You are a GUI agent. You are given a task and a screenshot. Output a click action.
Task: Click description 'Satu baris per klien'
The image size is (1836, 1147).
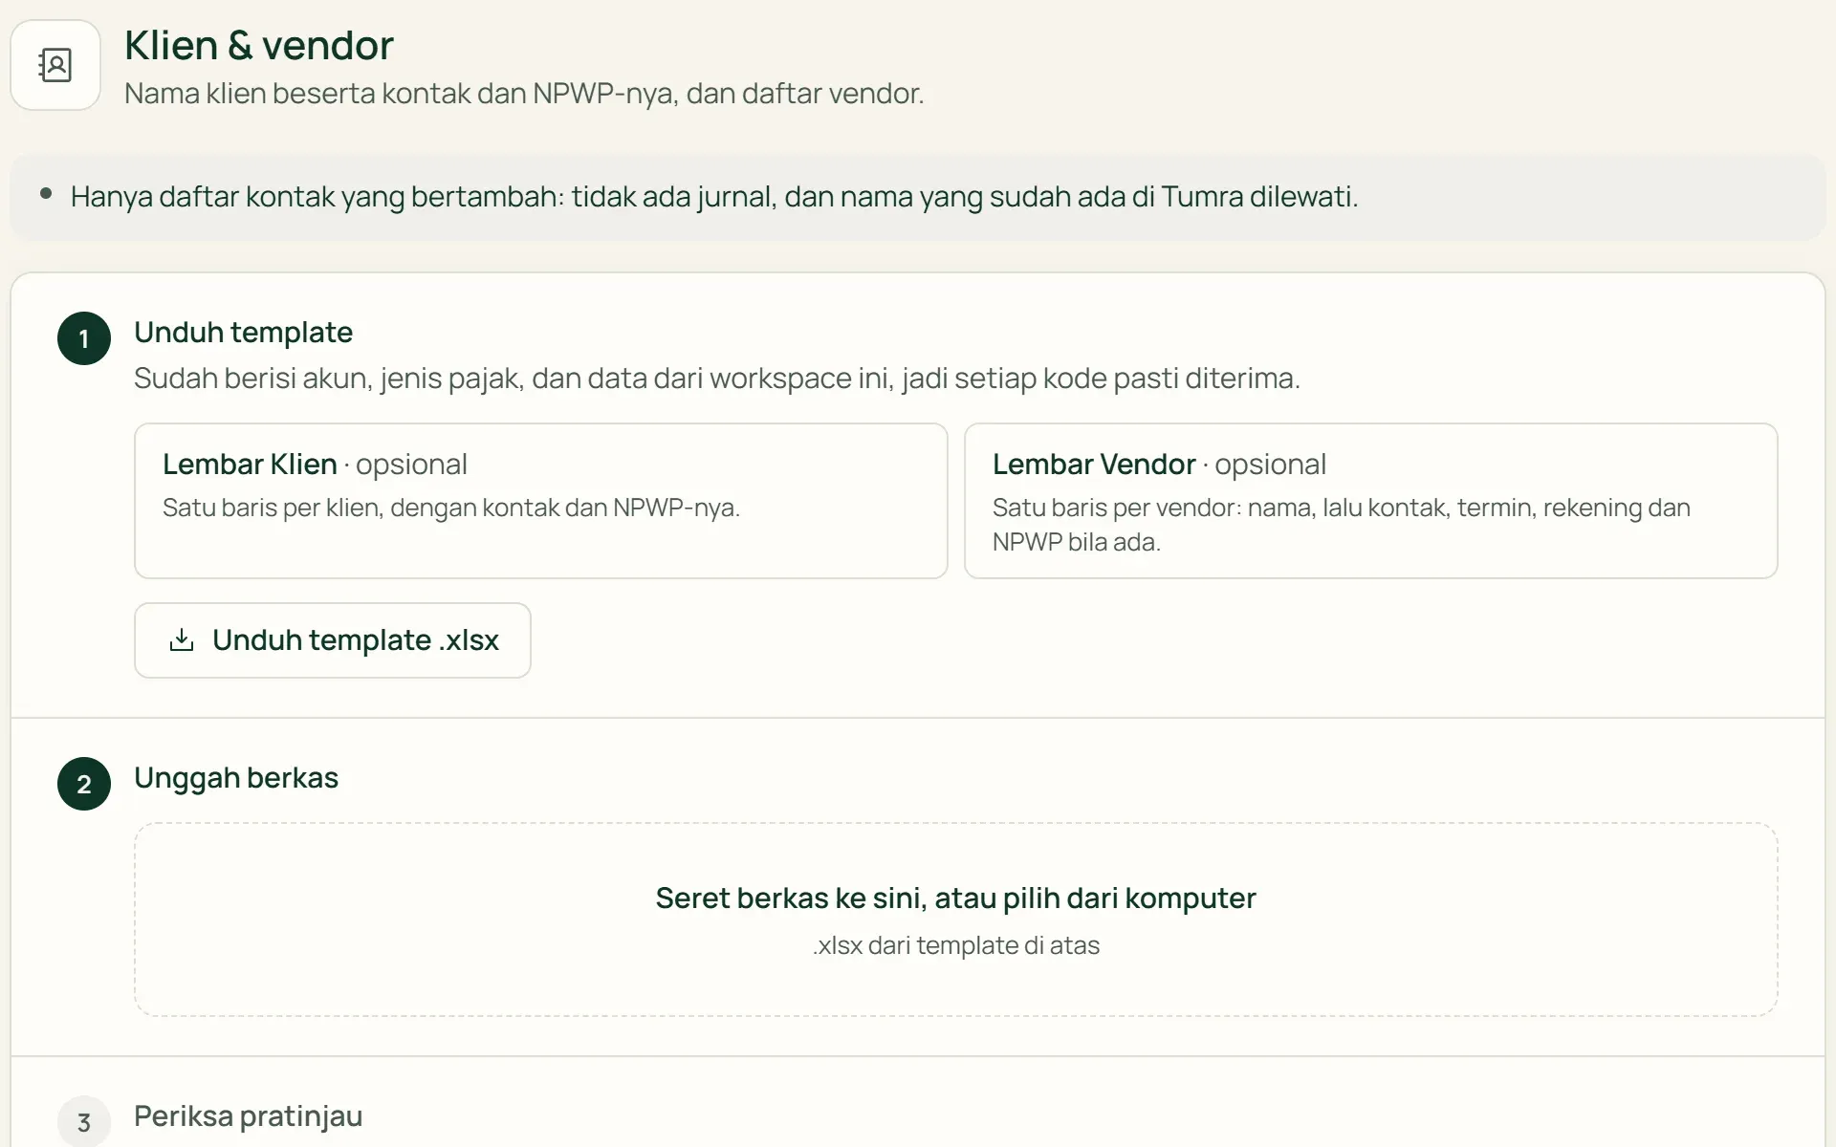coord(451,508)
